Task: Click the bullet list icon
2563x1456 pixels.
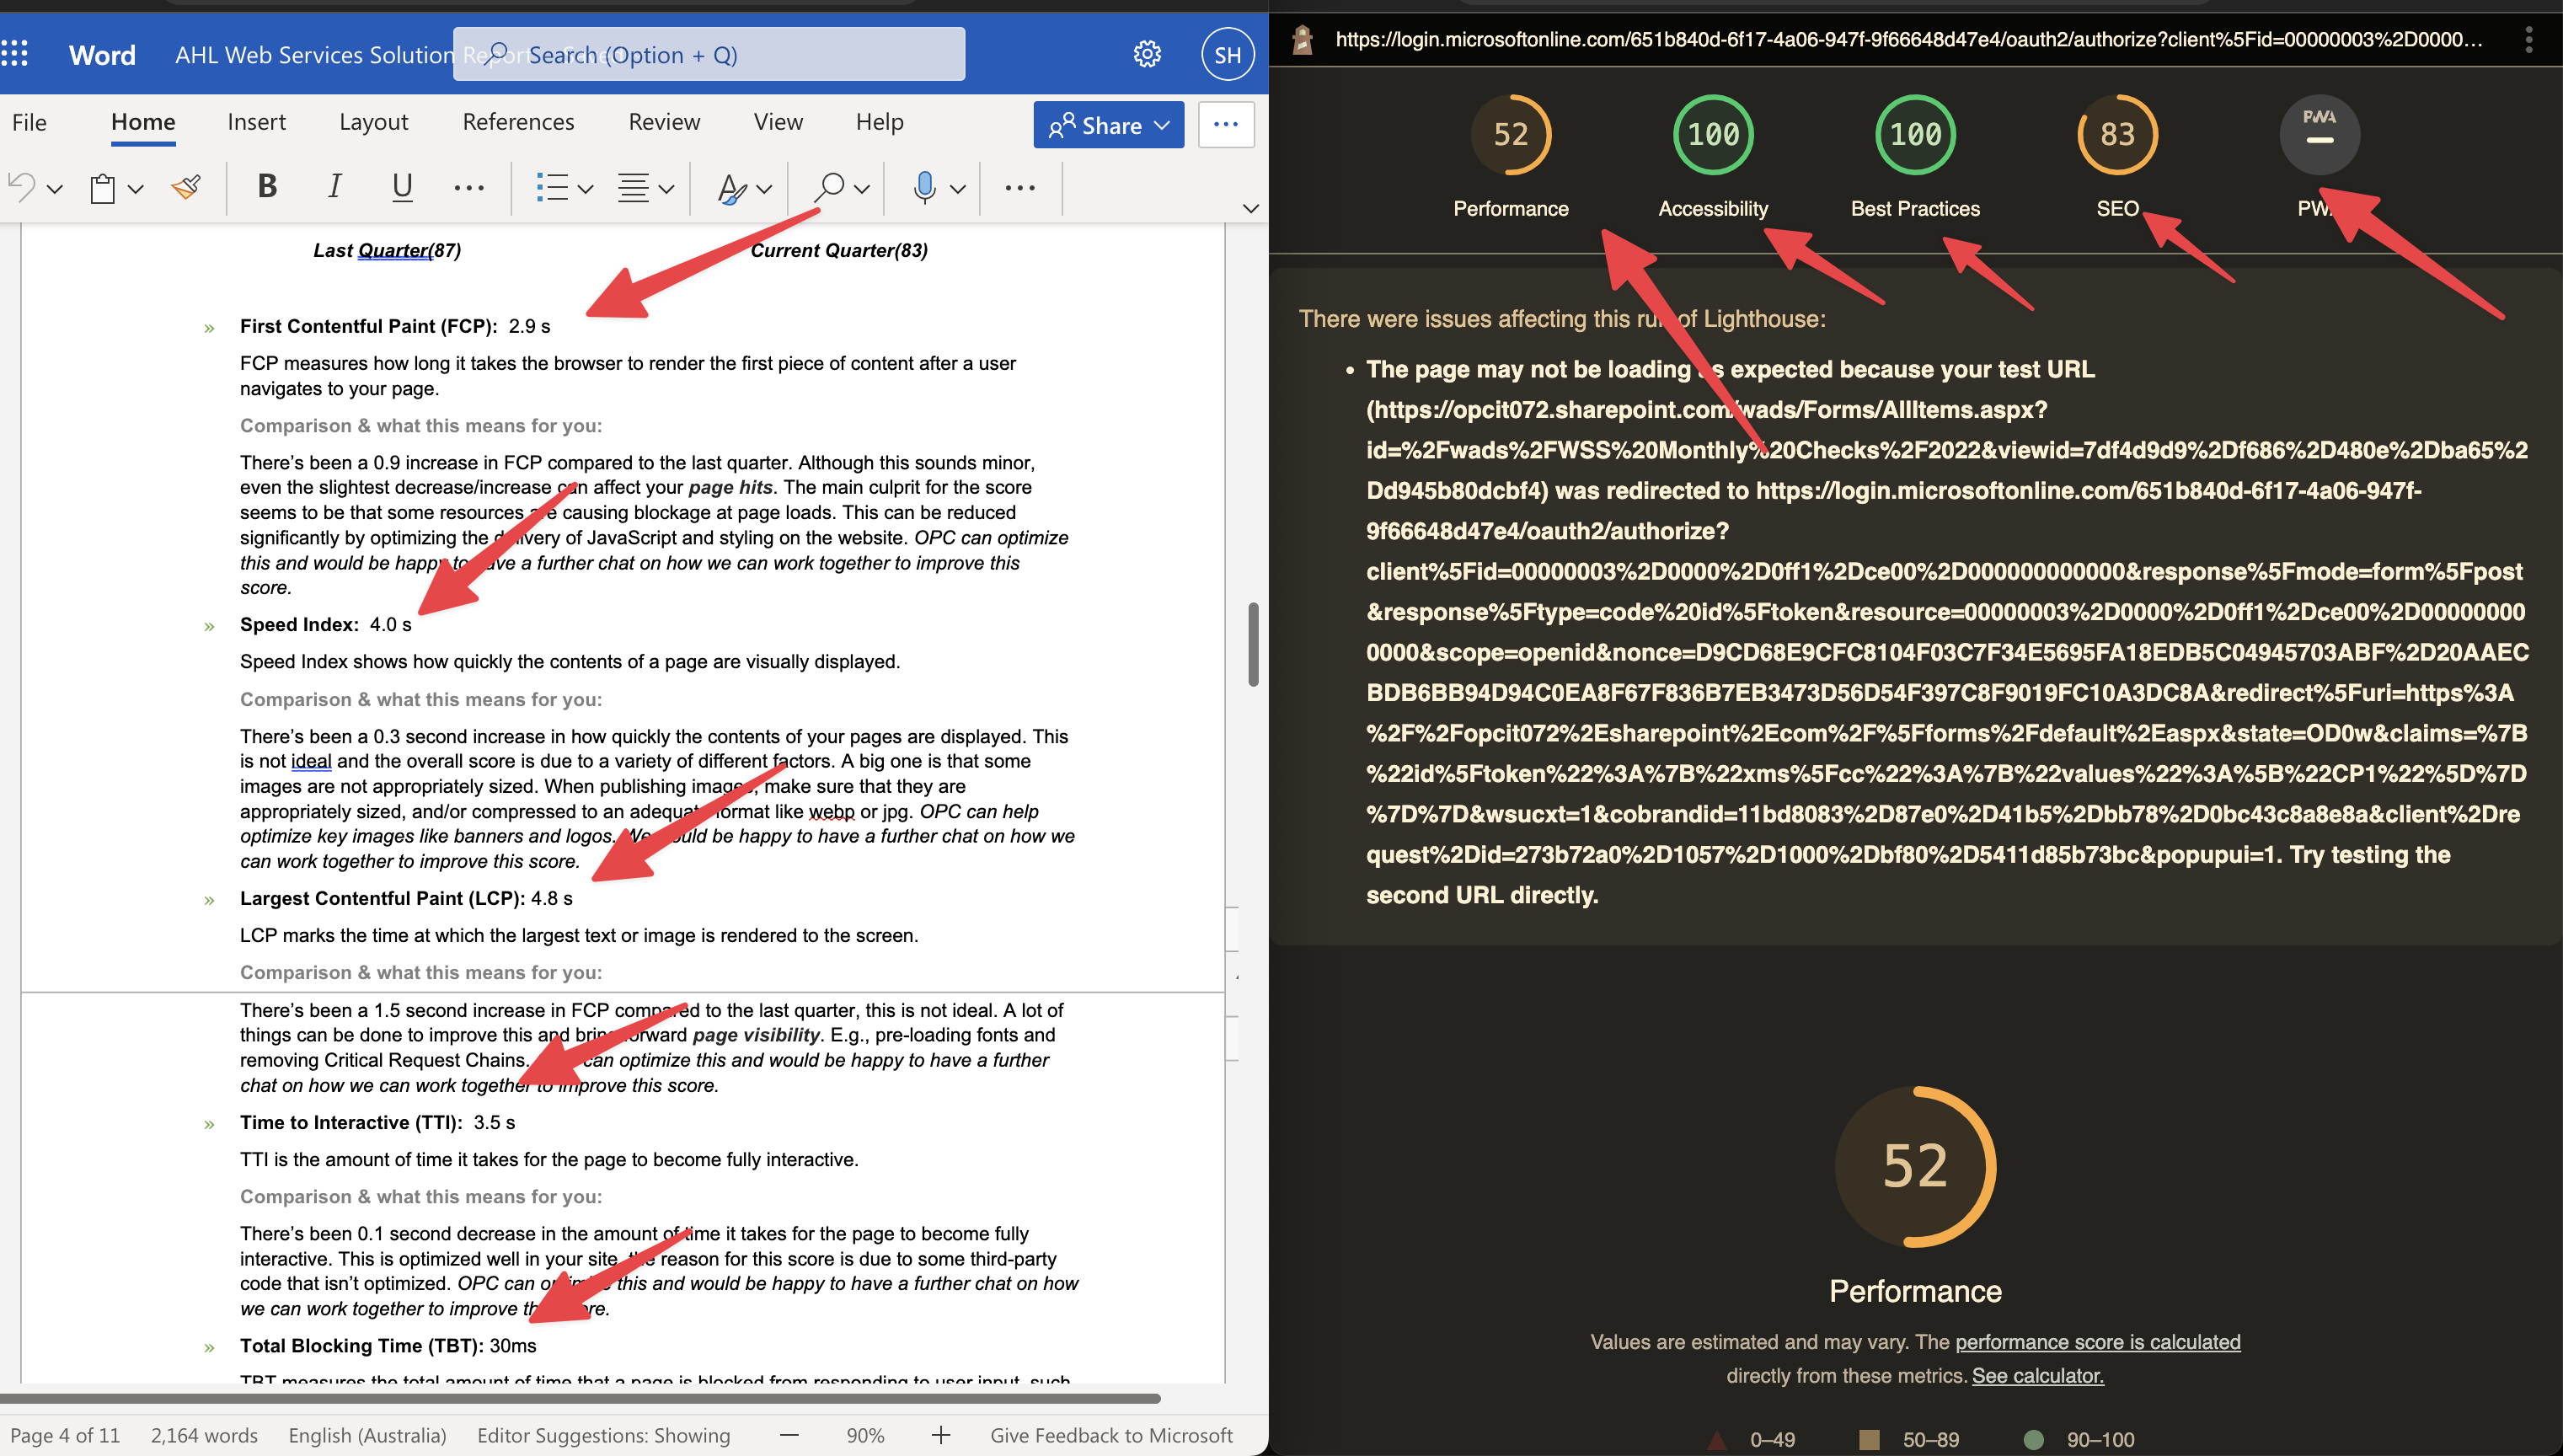Action: click(x=552, y=187)
